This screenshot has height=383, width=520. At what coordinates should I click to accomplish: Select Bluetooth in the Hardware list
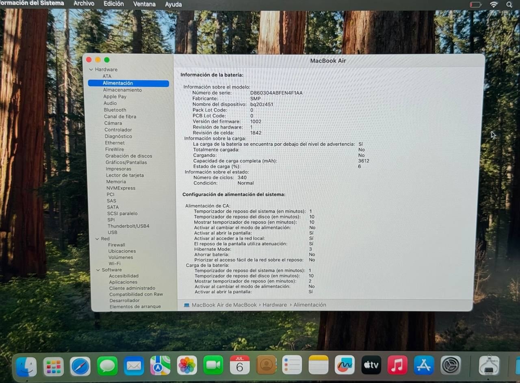(x=115, y=110)
